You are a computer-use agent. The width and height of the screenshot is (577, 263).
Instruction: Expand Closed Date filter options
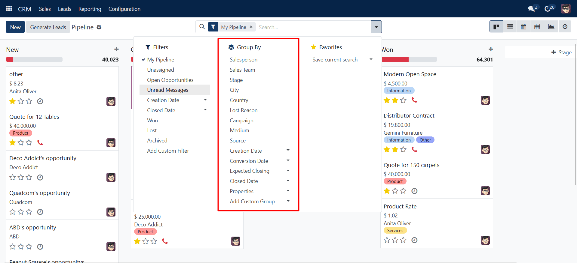point(205,110)
